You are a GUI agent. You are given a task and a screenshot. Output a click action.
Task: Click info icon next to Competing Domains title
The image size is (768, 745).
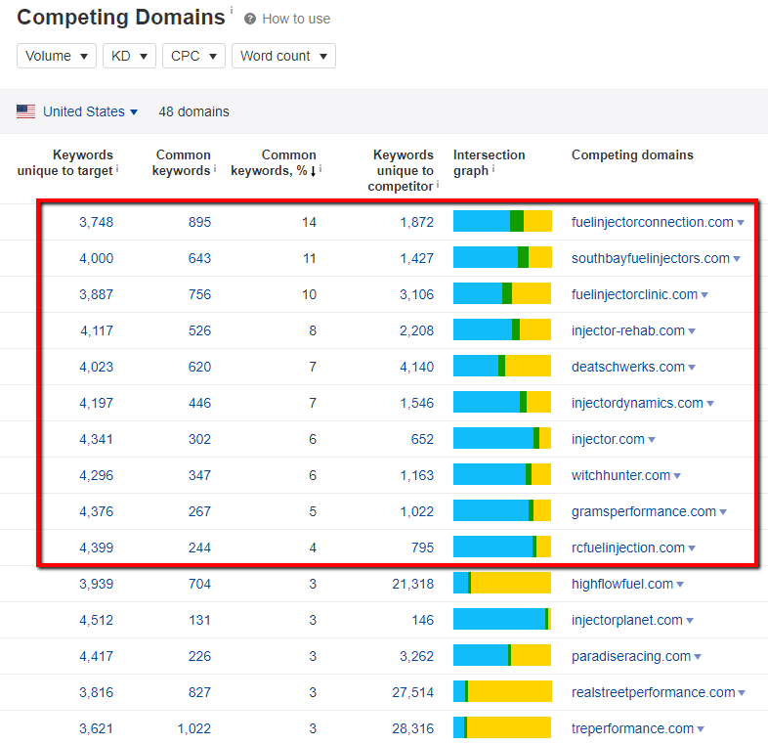232,11
